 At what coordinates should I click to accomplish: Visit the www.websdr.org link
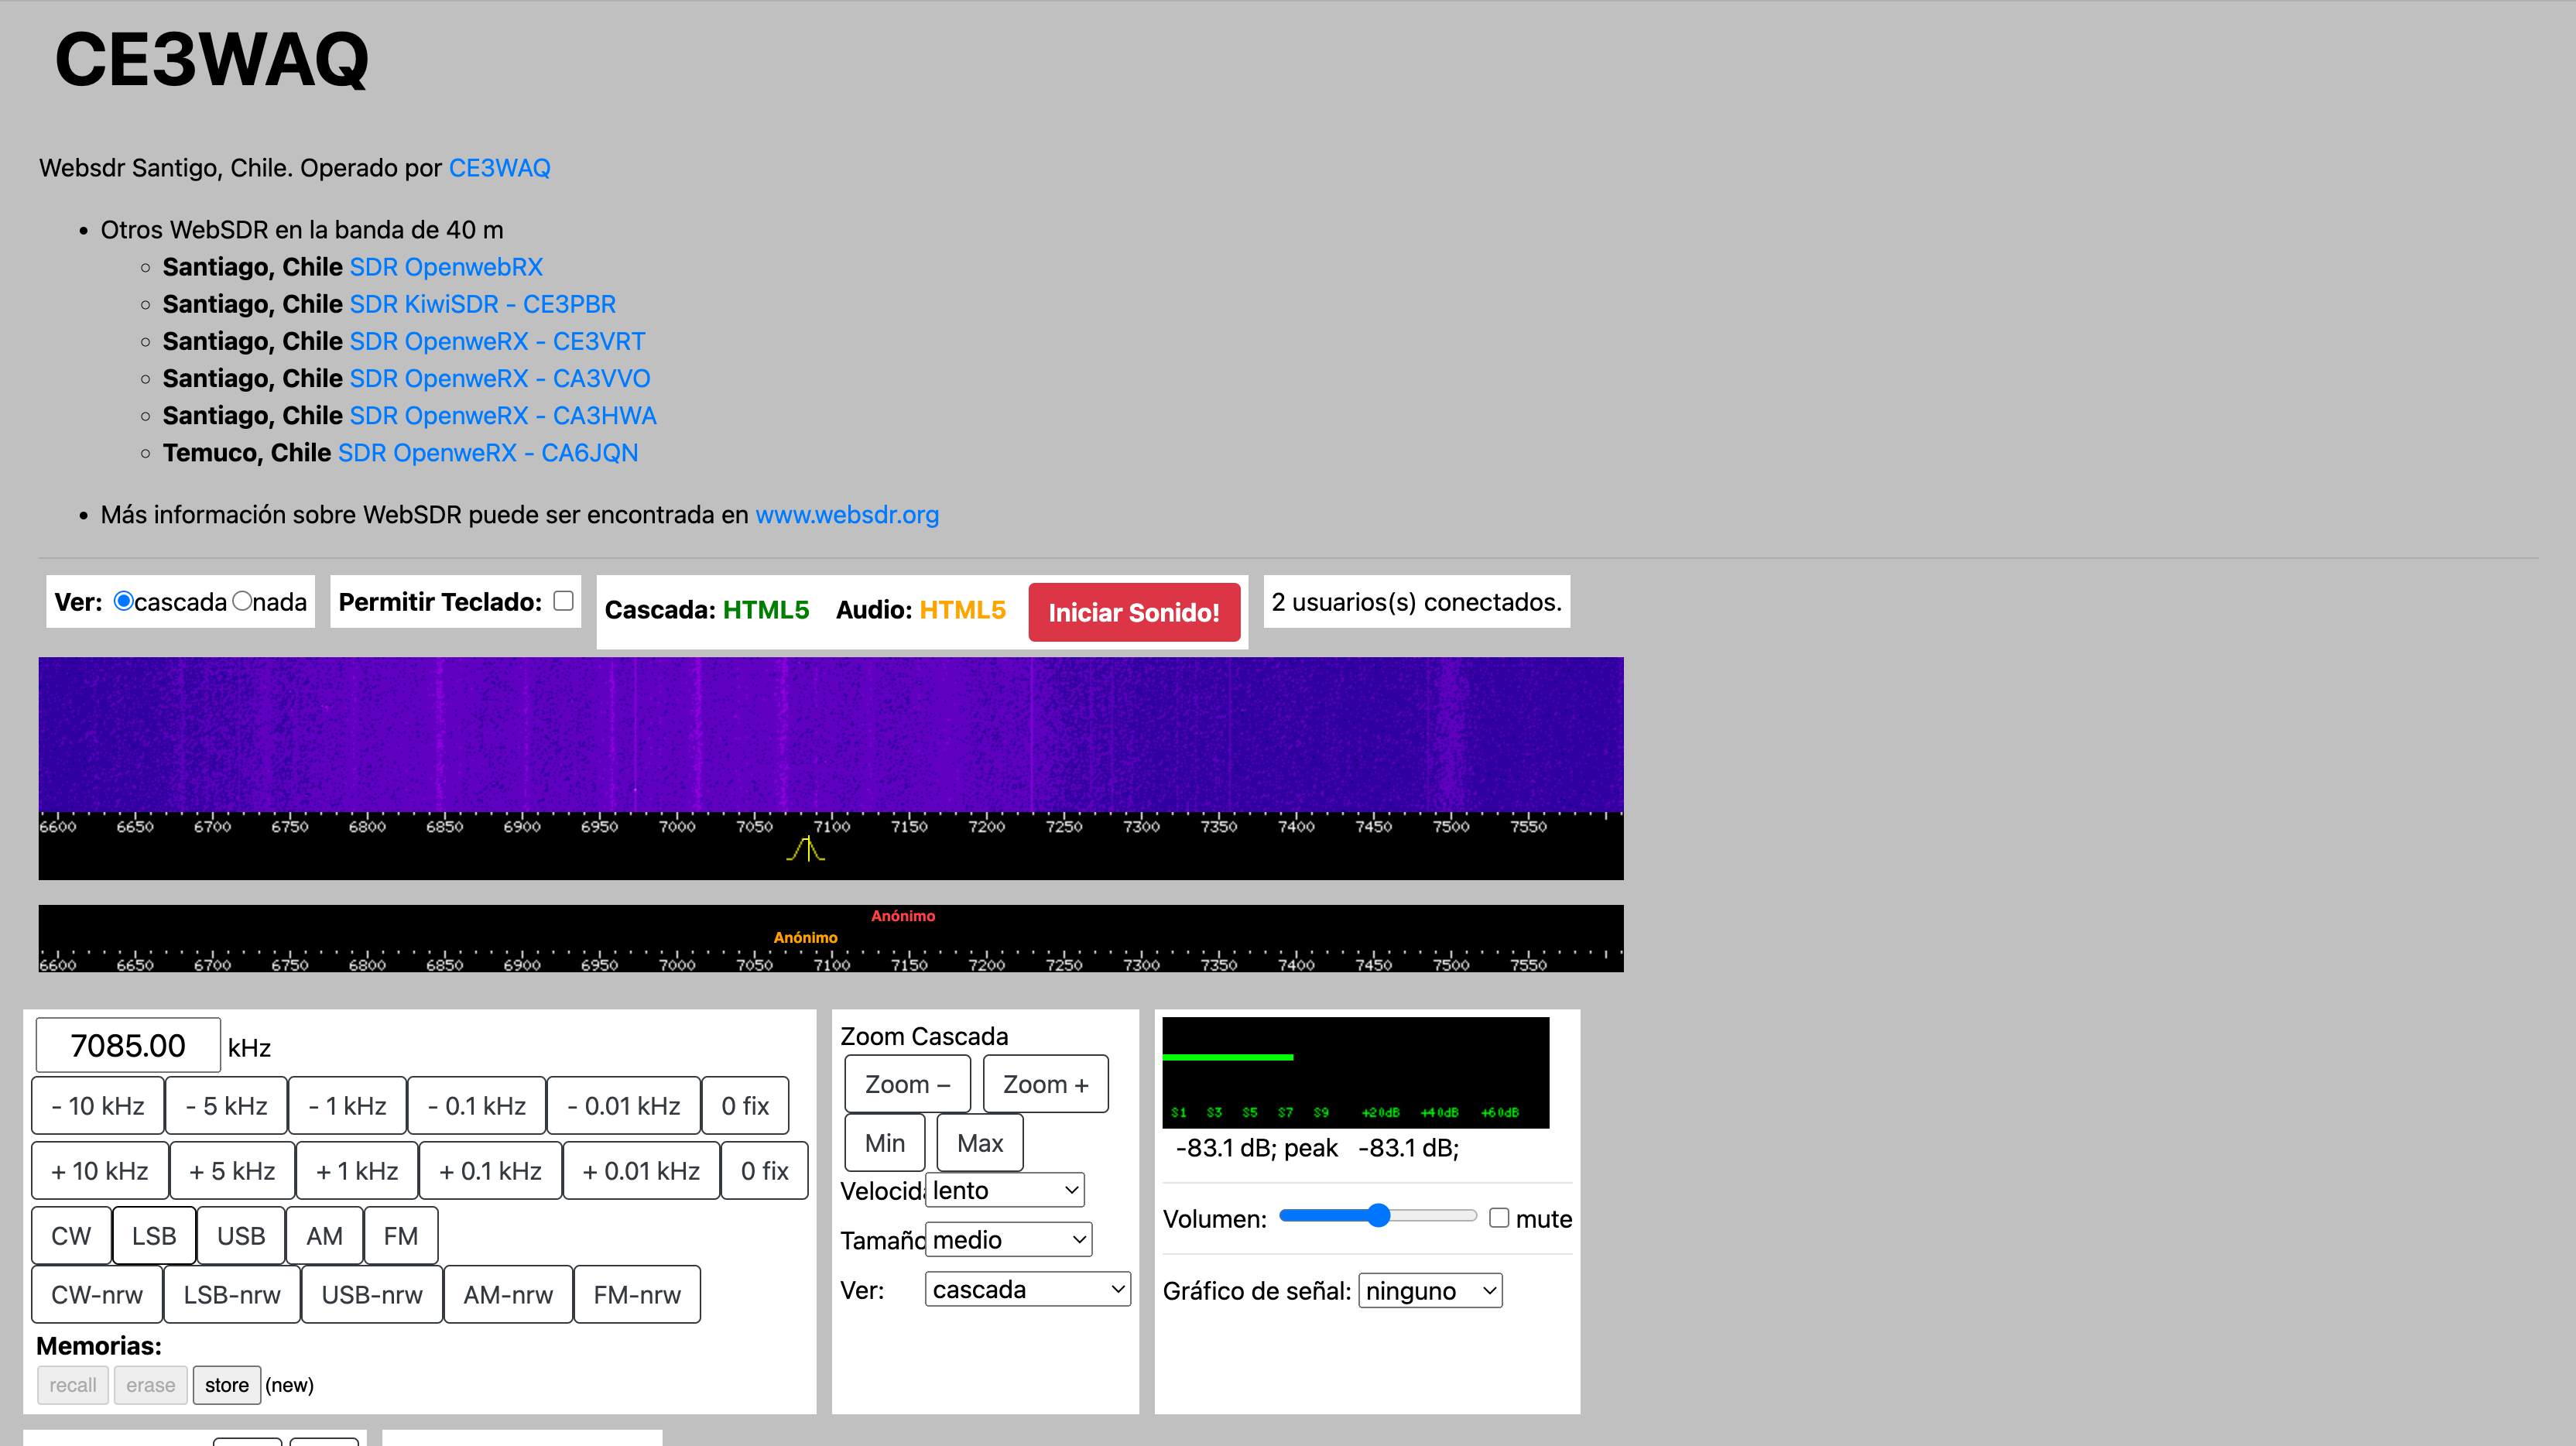(x=846, y=515)
